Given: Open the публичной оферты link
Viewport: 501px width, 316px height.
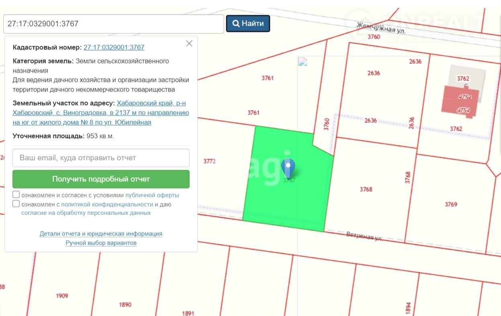Looking at the screenshot, I should click(152, 195).
